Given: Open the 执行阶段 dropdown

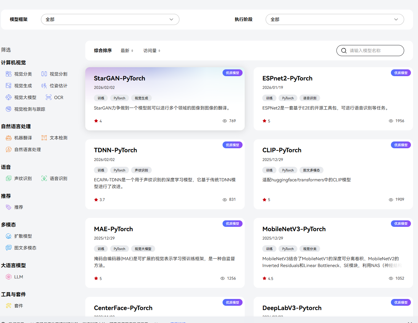Looking at the screenshot, I should tap(335, 19).
